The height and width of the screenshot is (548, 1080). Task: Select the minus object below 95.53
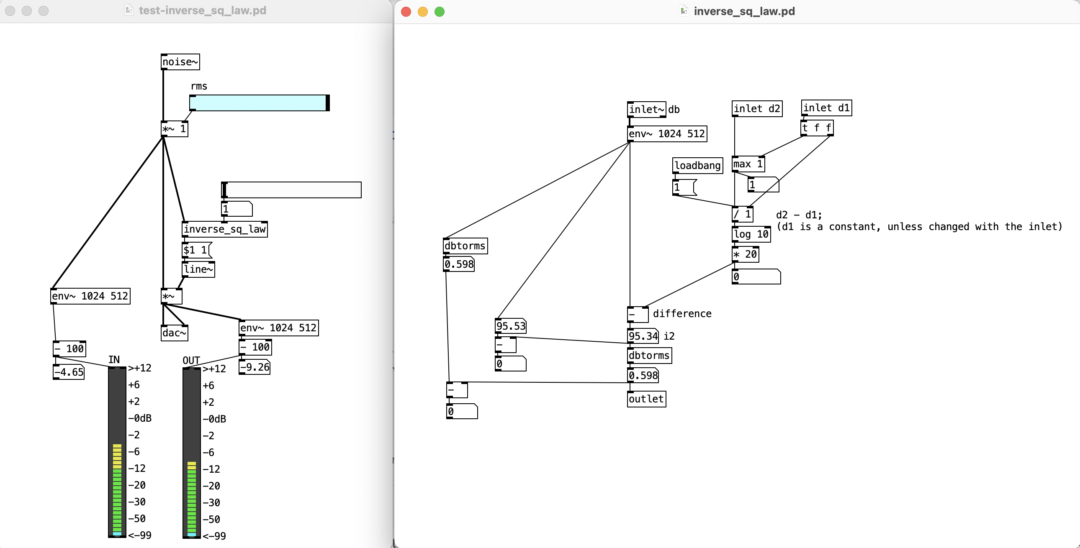[x=506, y=345]
